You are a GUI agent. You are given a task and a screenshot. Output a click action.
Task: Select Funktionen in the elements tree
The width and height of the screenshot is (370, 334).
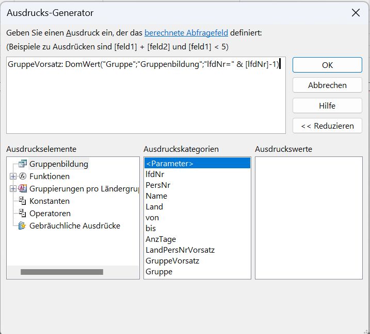point(50,177)
